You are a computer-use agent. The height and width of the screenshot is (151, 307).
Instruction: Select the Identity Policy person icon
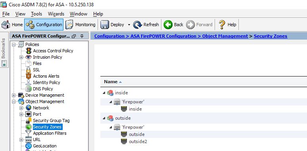[x=29, y=82]
